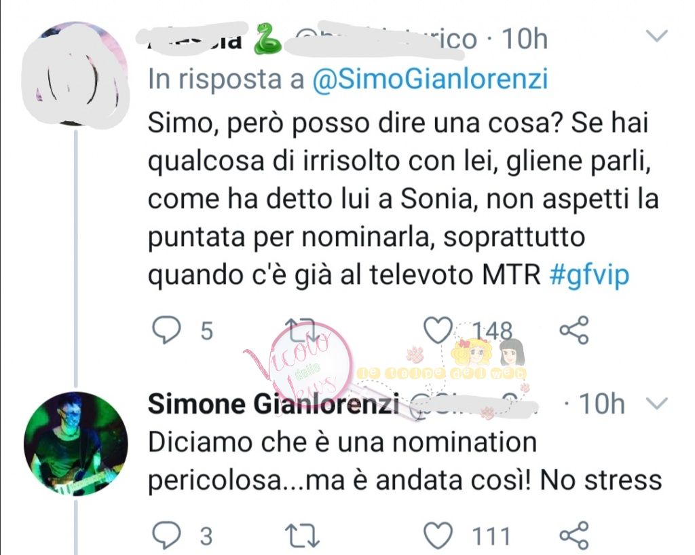Share the first tweet
695x555 pixels.
click(x=574, y=331)
